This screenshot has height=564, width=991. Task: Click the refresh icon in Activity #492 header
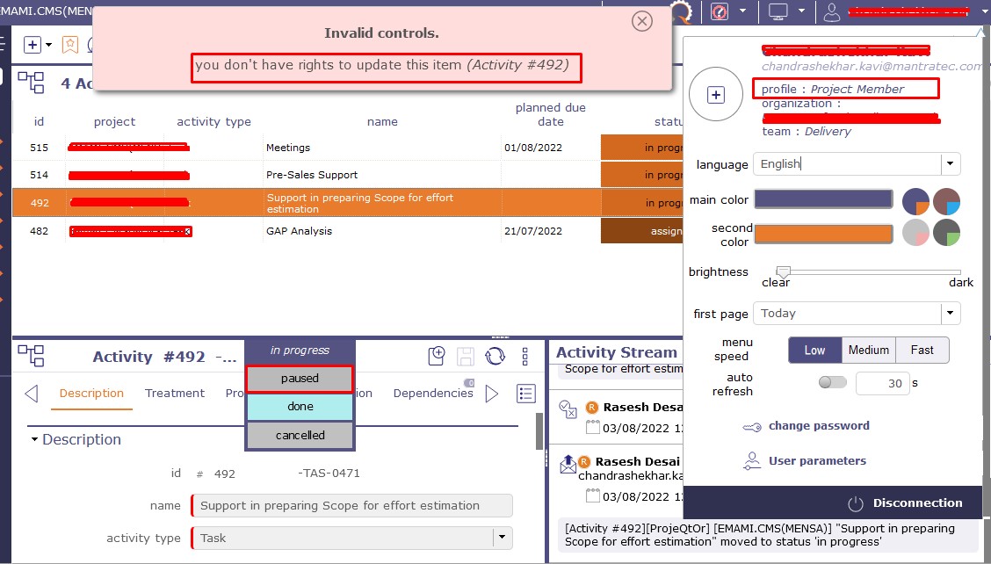[x=495, y=356]
